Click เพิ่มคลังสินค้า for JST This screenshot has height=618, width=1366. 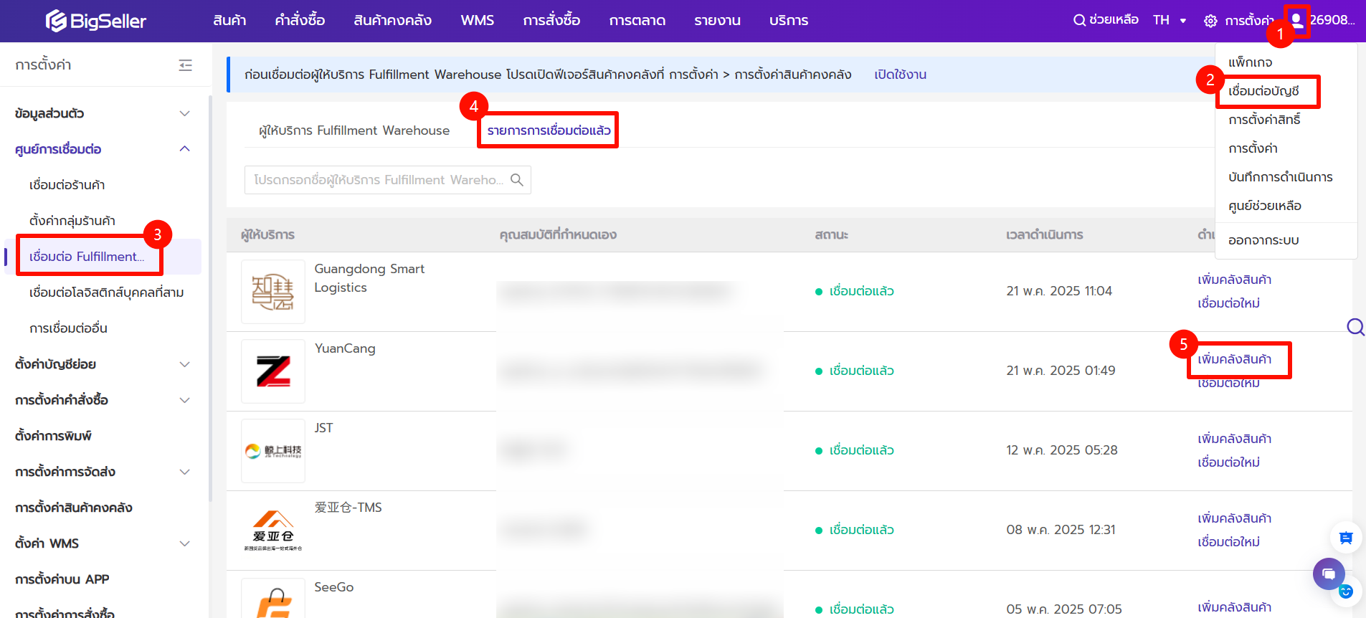pos(1234,439)
